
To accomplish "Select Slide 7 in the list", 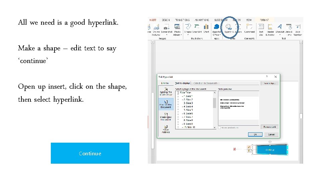I will (x=188, y=117).
